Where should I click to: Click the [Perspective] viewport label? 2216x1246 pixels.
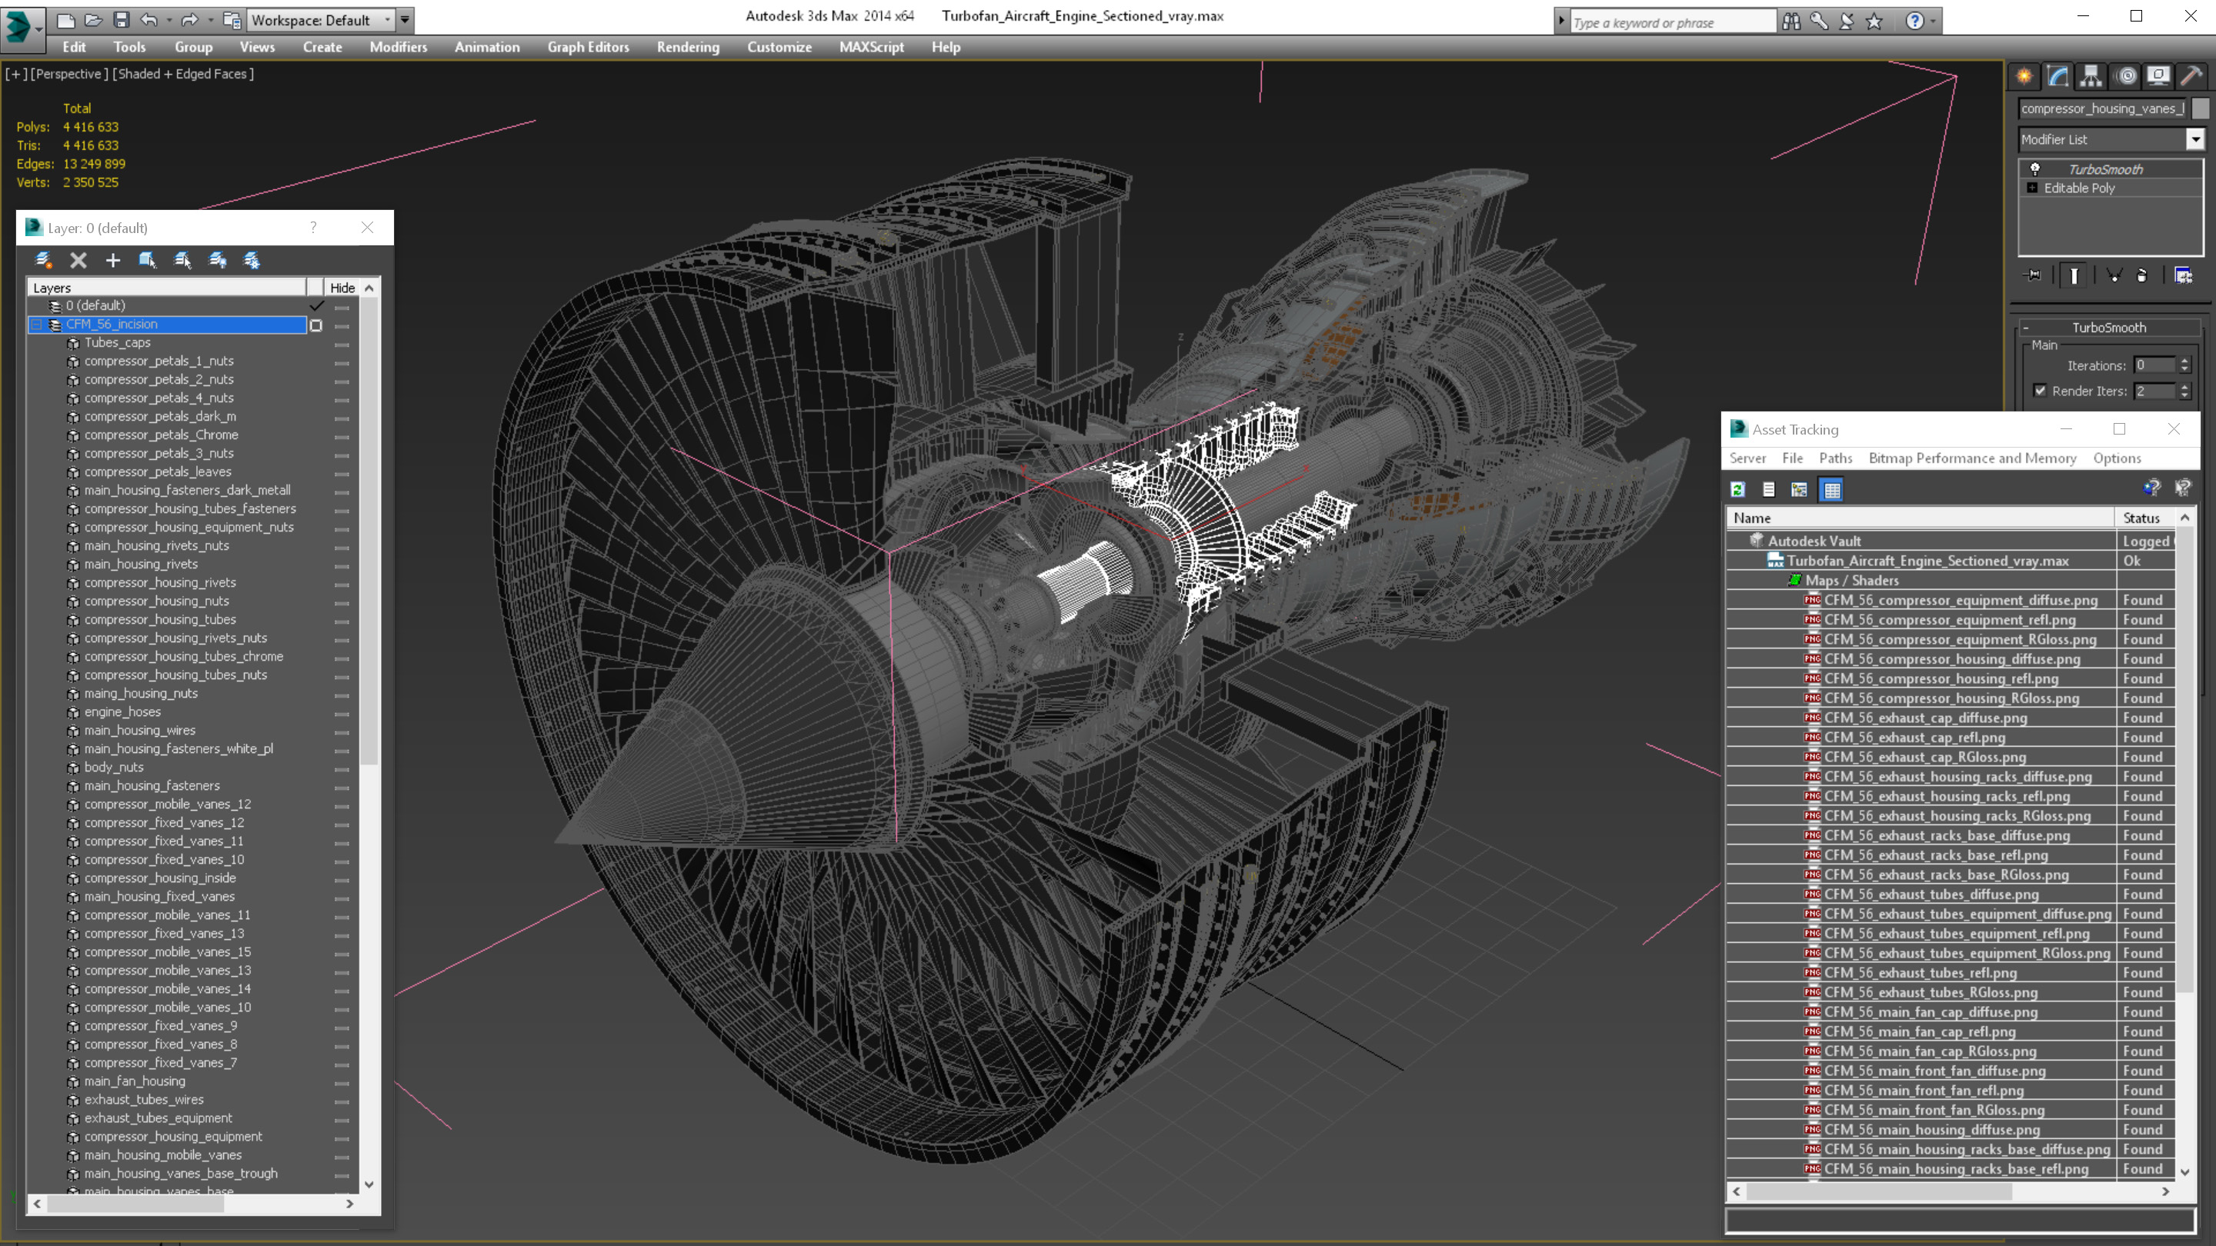[x=70, y=74]
